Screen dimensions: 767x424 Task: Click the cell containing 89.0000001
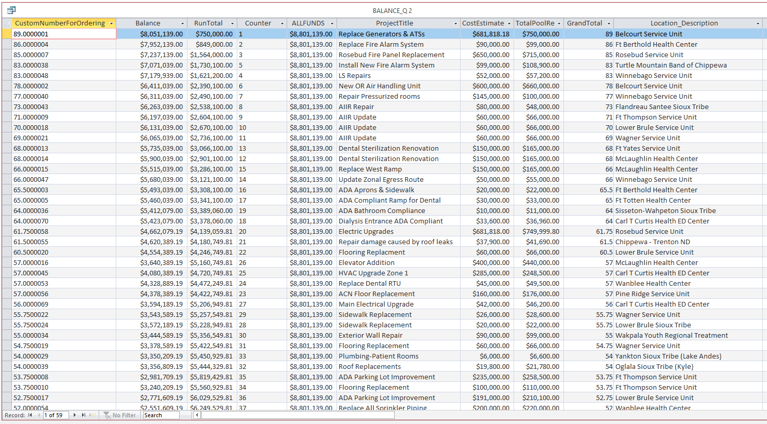64,34
